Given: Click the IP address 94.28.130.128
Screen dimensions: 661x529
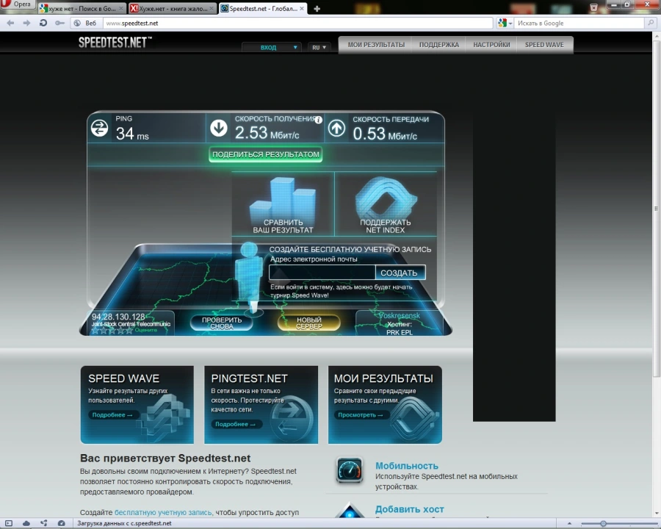Looking at the screenshot, I should point(118,317).
